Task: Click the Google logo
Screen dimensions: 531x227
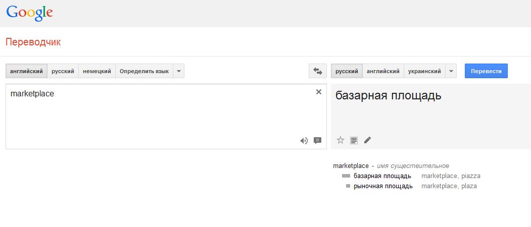Action: 30,14
